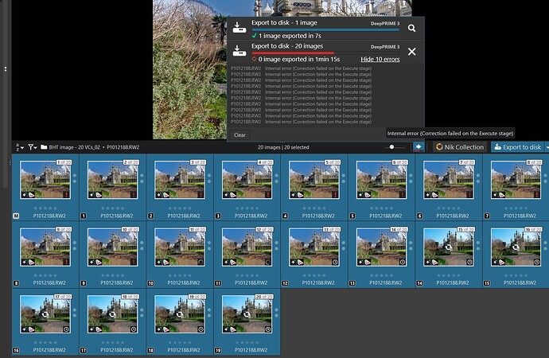Open the filter funnel dropdown
Screen dimensions: 549x358
(33, 147)
